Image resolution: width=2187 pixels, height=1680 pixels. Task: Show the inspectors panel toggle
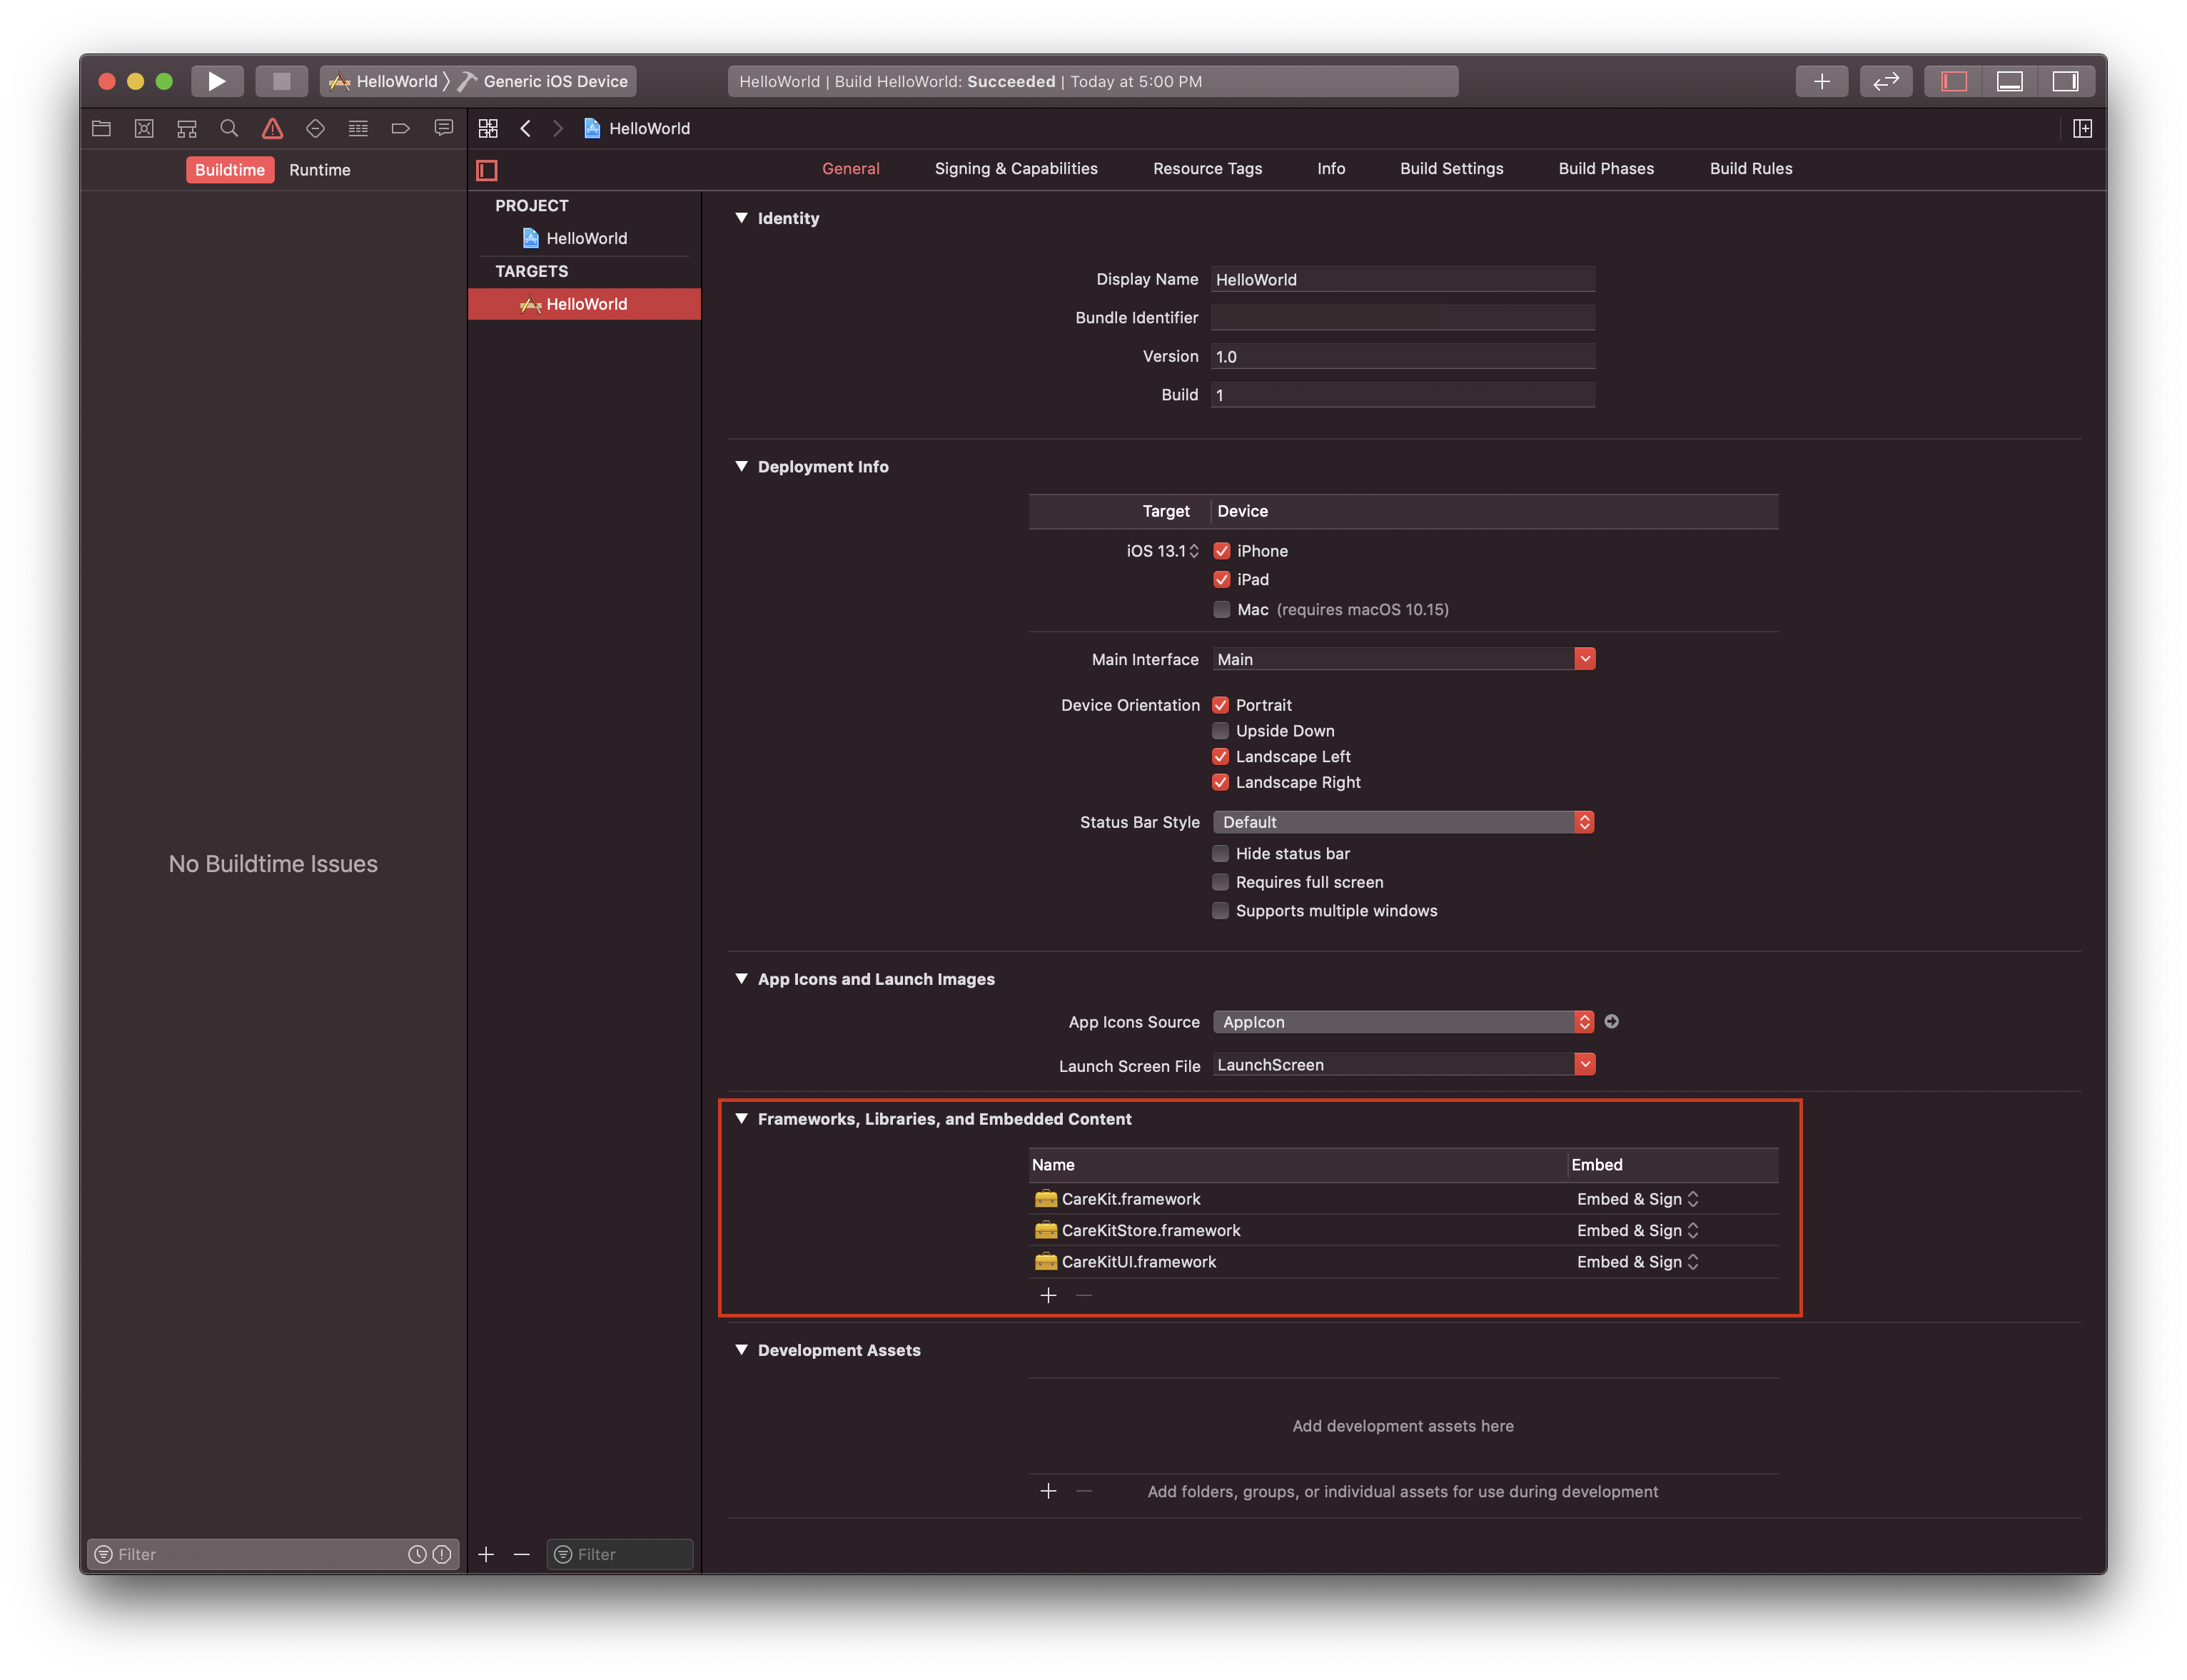pos(2065,81)
